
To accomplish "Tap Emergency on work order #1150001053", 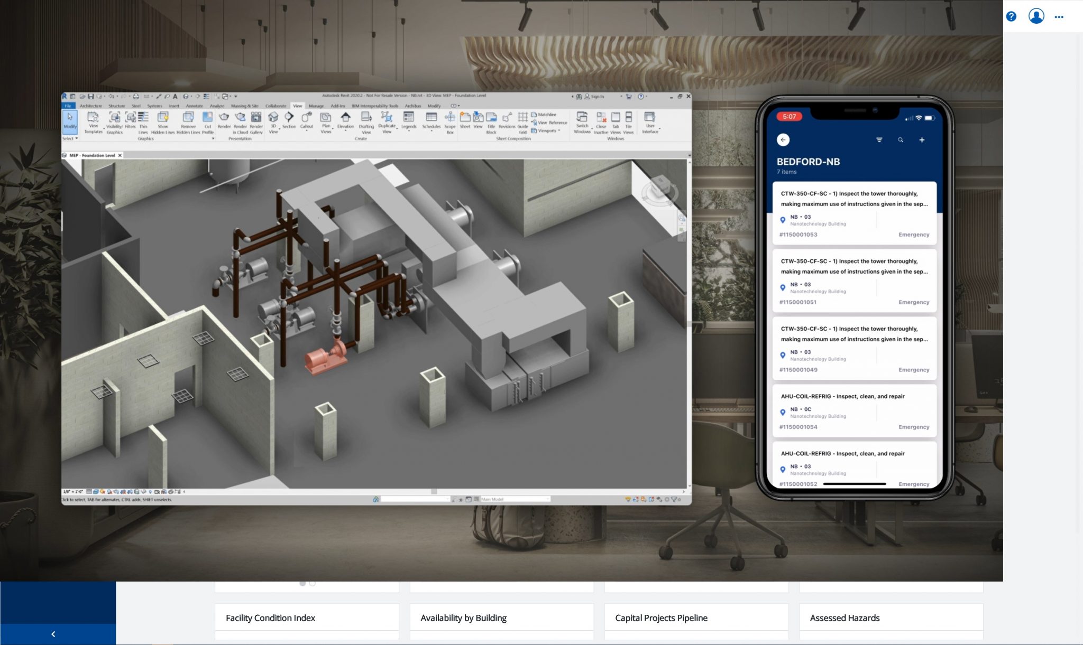I will [x=914, y=234].
